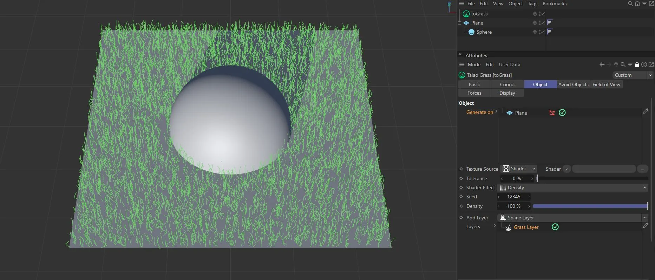The image size is (655, 280).
Task: Open Object Manager in new window icon
Action: [651, 4]
